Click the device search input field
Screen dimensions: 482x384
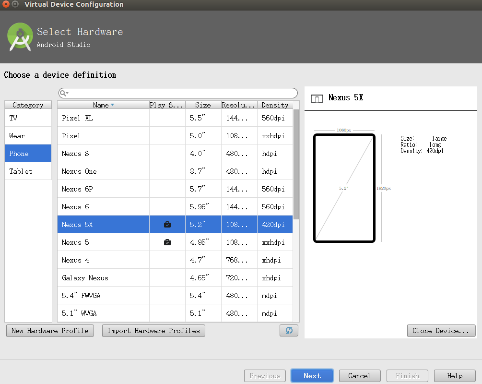pyautogui.click(x=178, y=93)
